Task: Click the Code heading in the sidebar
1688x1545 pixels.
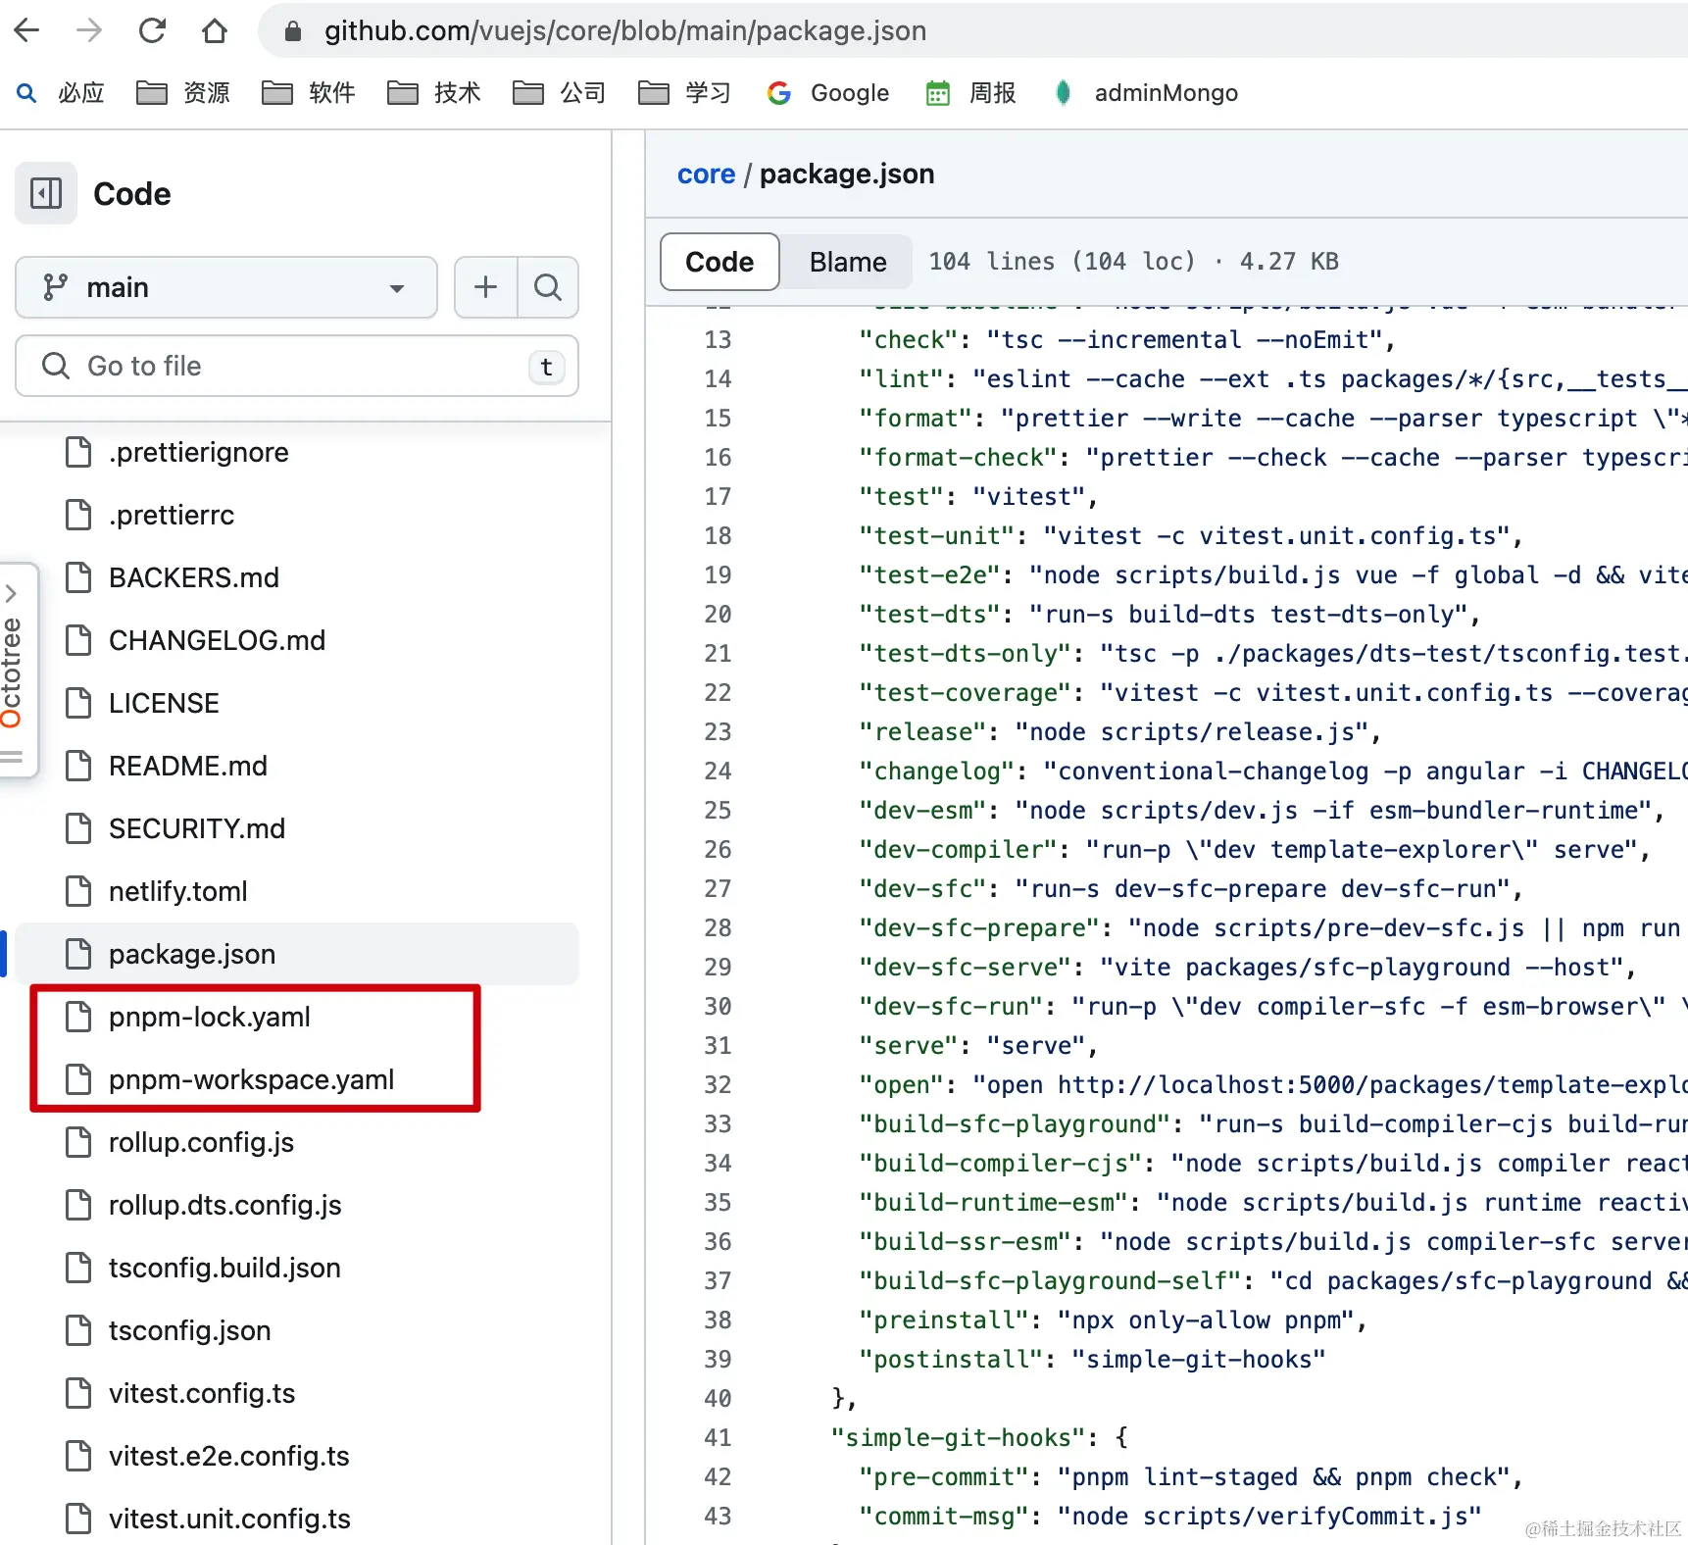Action: (x=132, y=194)
